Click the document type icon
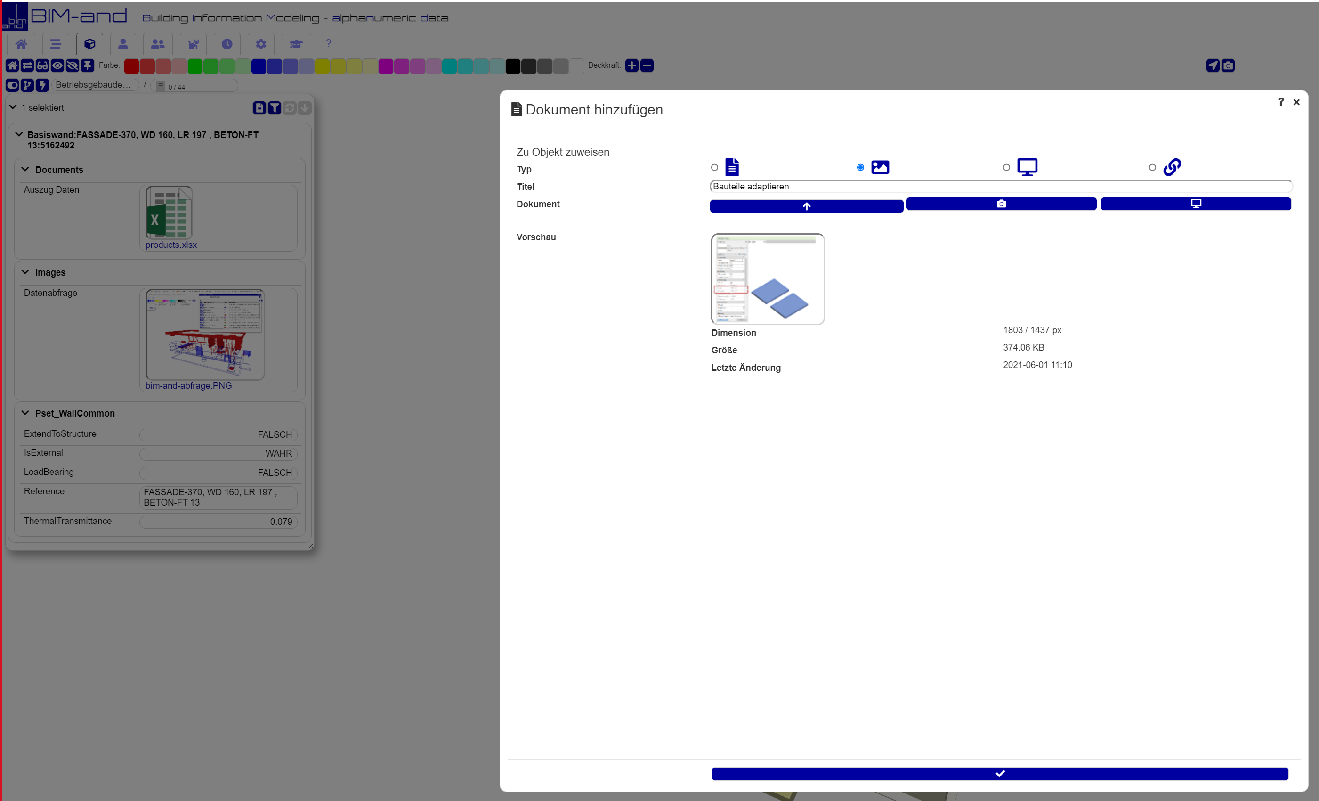This screenshot has height=801, width=1319. [x=732, y=167]
